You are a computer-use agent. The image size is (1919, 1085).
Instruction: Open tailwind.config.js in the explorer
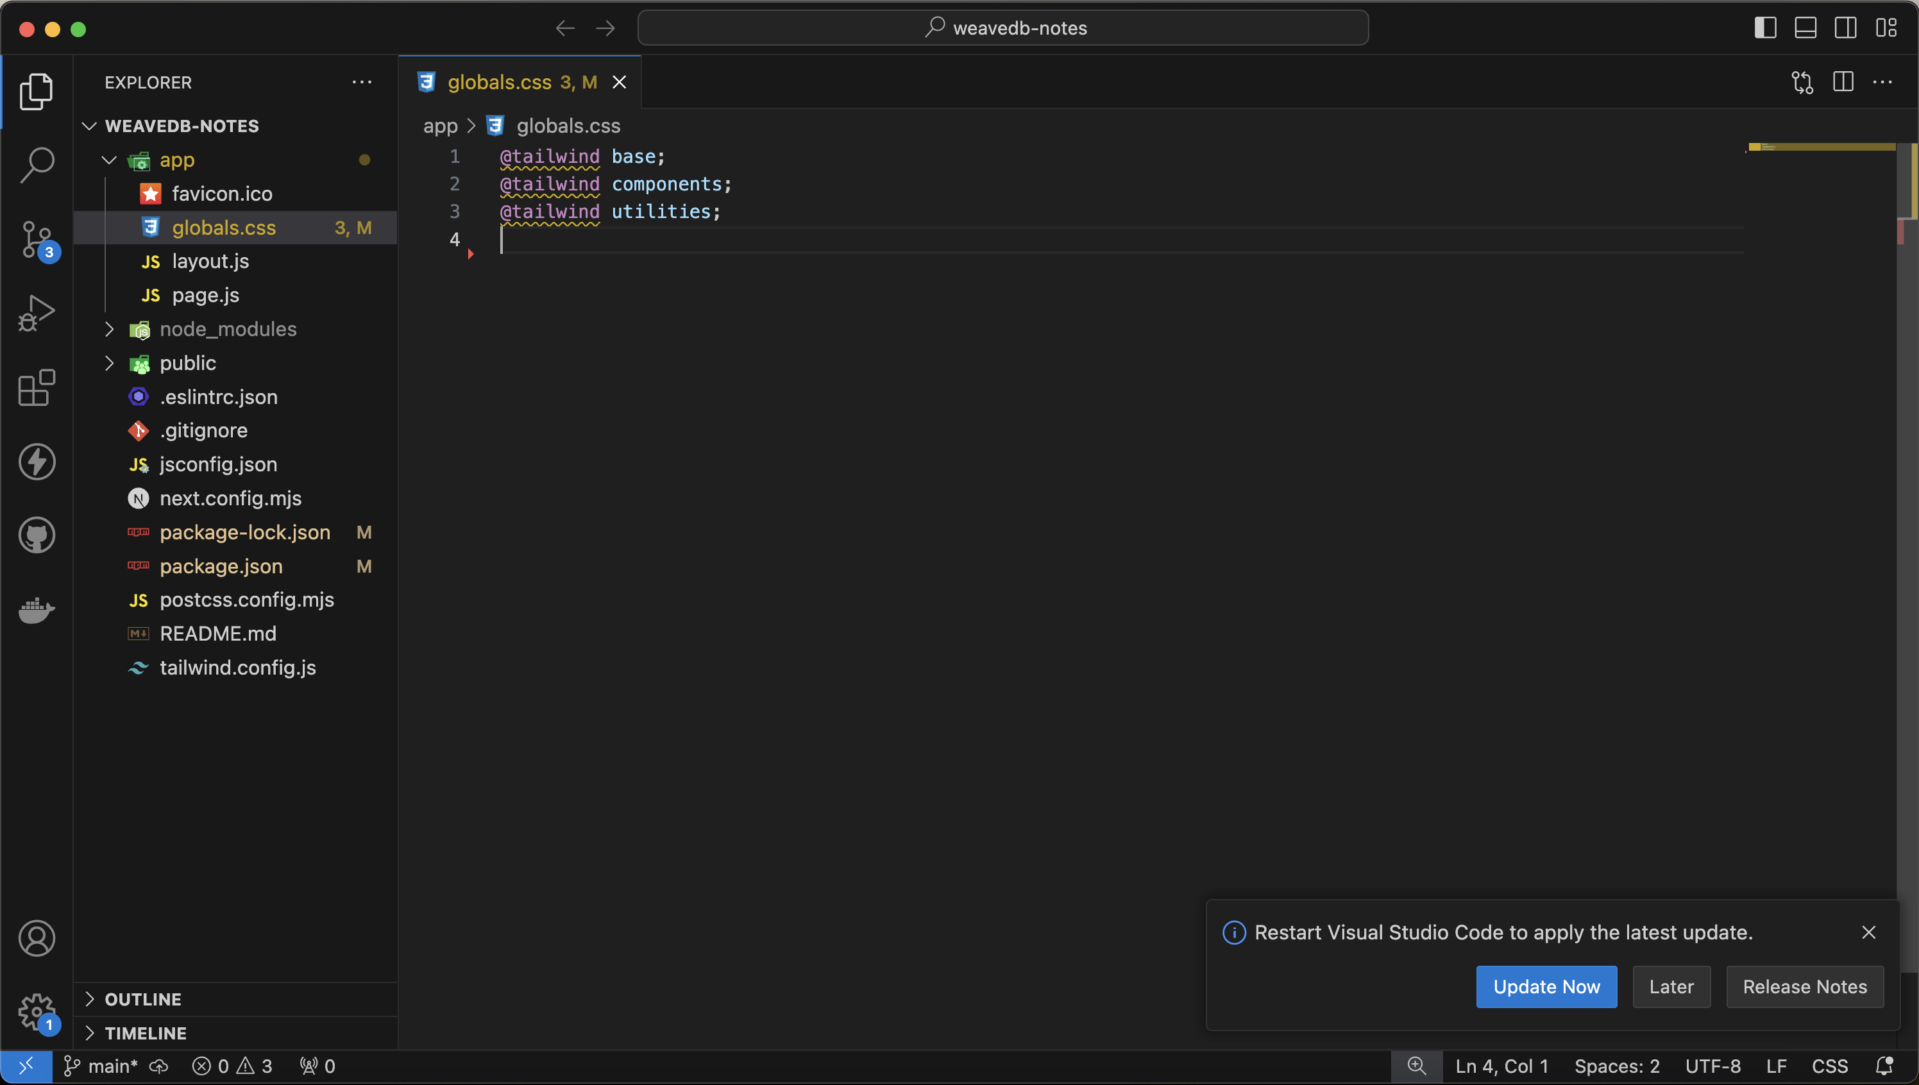tap(237, 667)
